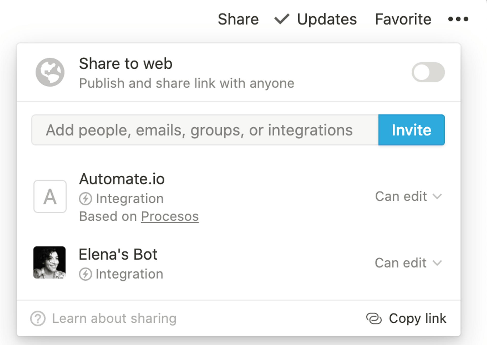Click the question mark help icon
487x345 pixels.
(38, 319)
